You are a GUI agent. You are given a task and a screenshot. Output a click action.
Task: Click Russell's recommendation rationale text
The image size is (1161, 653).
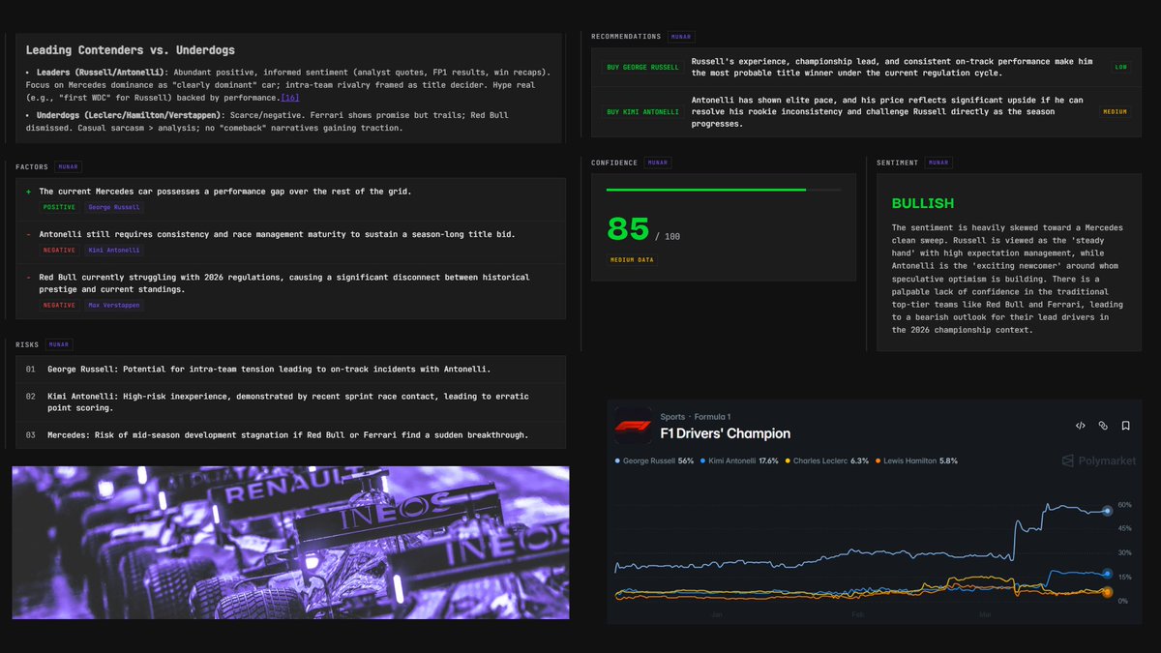click(x=892, y=67)
